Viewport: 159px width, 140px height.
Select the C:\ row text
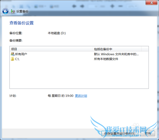[17, 59]
